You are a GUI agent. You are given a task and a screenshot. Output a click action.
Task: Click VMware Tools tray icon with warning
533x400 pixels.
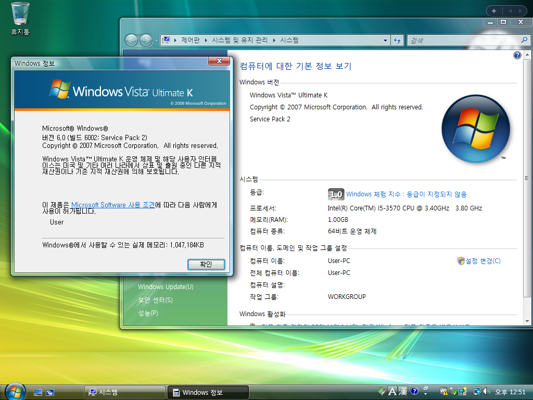point(443,392)
